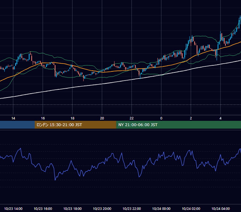Click the '4' hour label on price chart axis
The height and width of the screenshot is (212, 241).
[220, 118]
